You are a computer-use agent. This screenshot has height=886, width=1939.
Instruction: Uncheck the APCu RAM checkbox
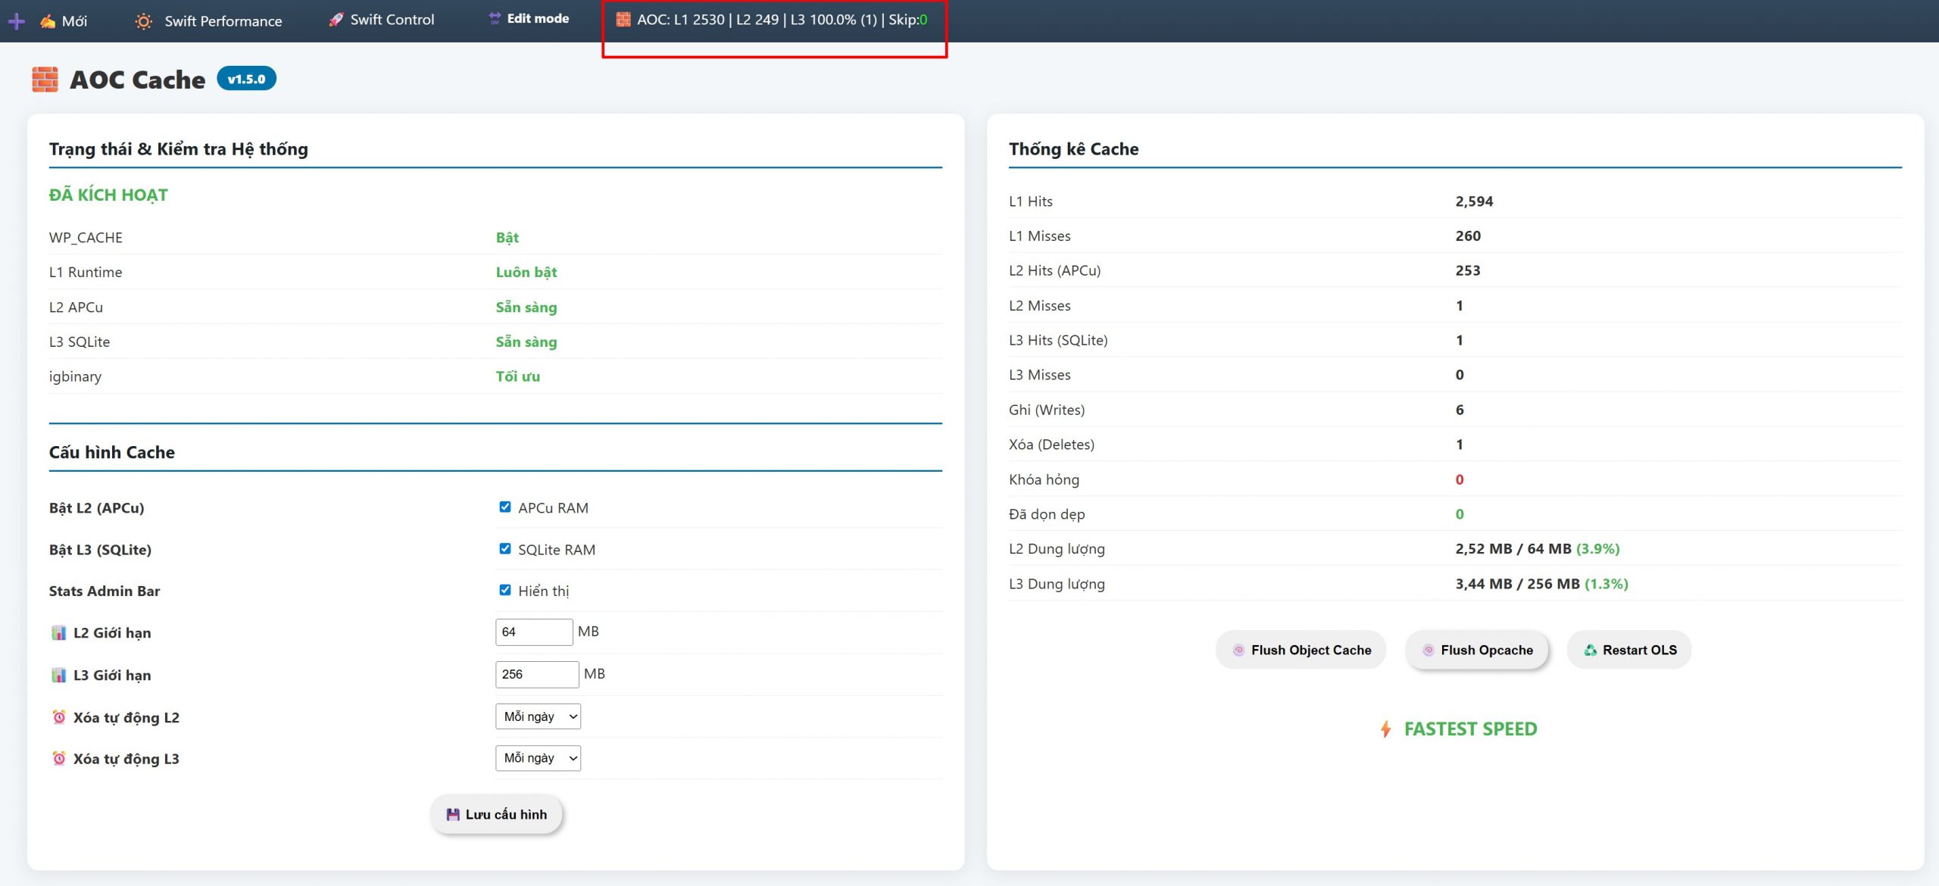[504, 507]
